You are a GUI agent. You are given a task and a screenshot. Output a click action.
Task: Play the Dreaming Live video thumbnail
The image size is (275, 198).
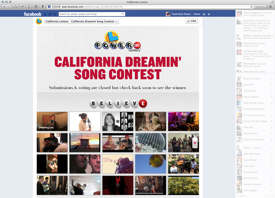coord(52,121)
